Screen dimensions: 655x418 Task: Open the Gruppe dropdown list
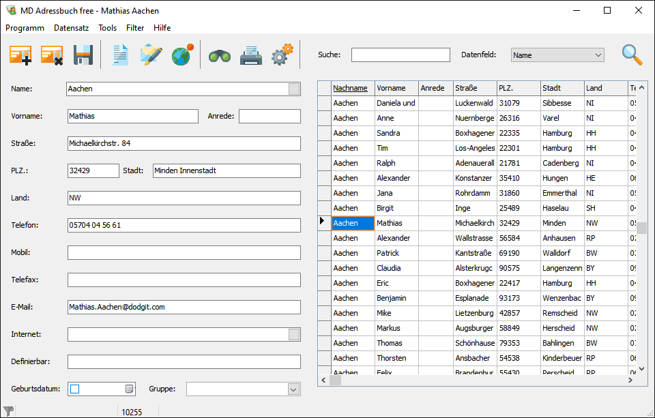tap(293, 389)
